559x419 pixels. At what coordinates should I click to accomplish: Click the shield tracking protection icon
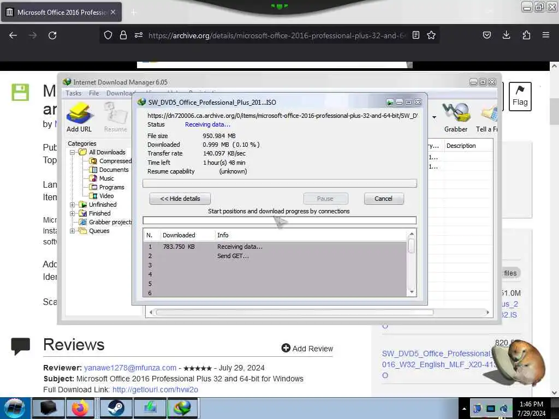click(x=108, y=35)
